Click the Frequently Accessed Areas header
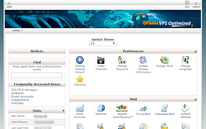The image size is (206, 129). (37, 84)
